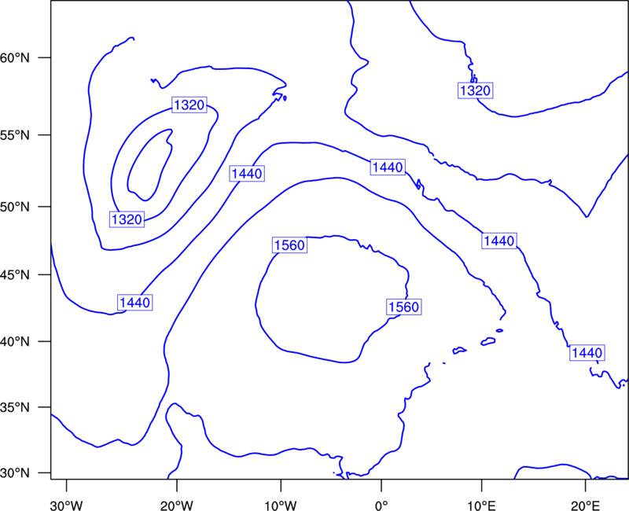Click the 40°N latitude axis label

click(x=15, y=342)
